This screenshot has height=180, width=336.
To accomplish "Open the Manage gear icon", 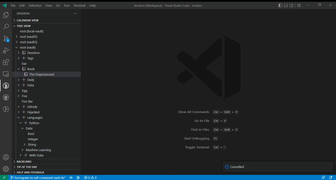I will point(6,169).
